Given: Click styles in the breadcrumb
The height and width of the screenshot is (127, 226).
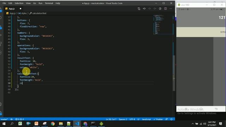Looking at the screenshot, I should click(24, 13).
